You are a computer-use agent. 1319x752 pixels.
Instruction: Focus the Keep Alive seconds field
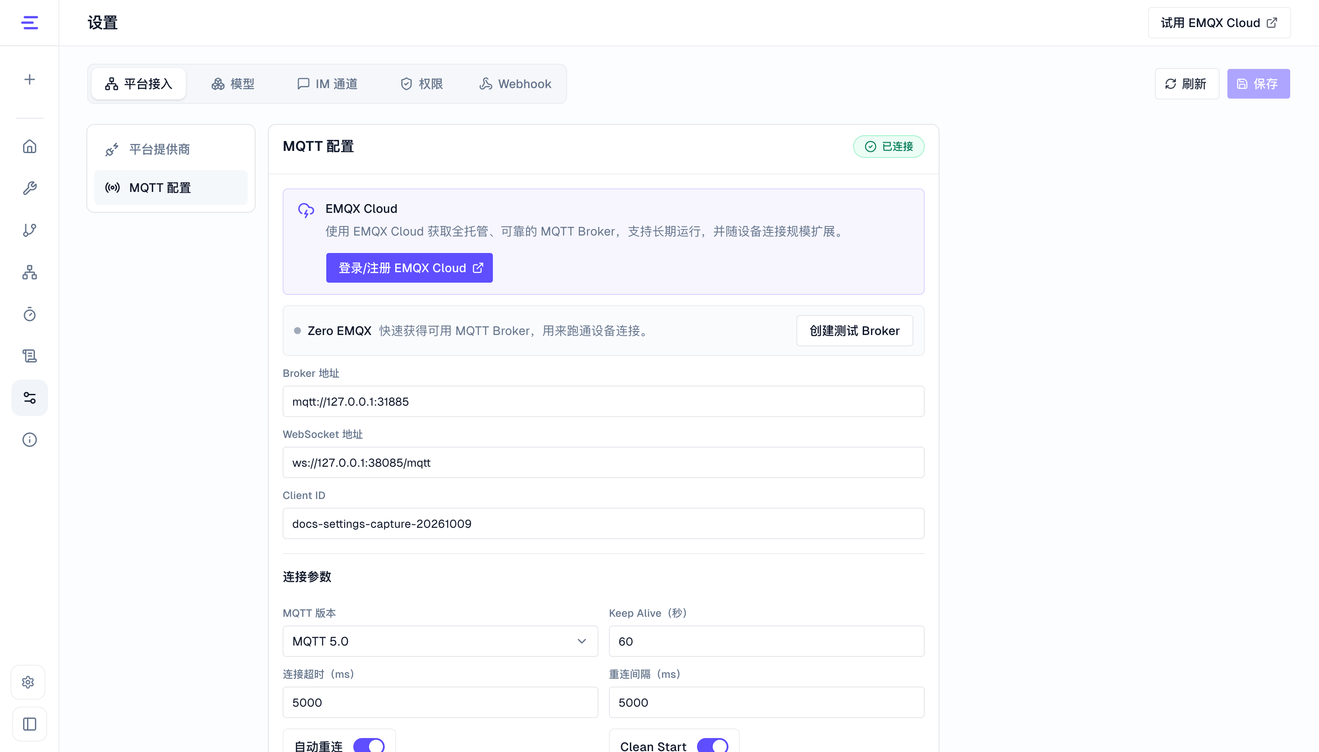(x=766, y=641)
